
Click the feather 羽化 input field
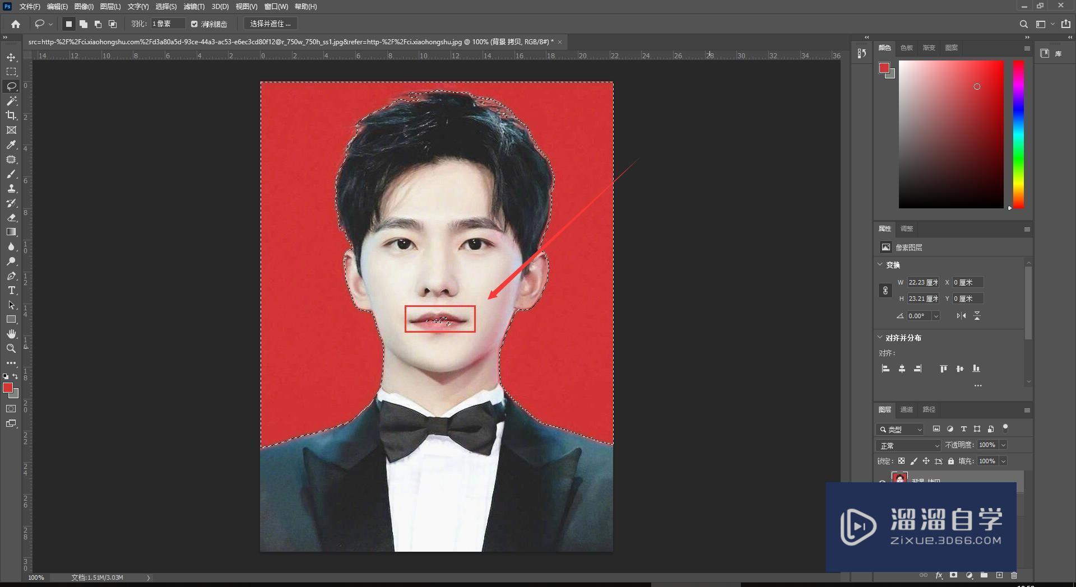click(168, 24)
